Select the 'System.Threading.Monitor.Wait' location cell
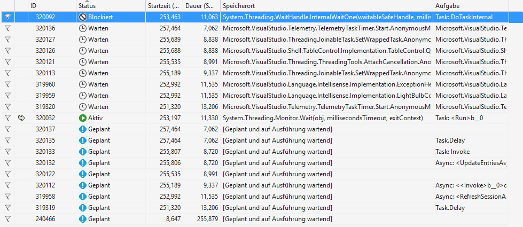Screen dimensions: 523x227 point(326,118)
